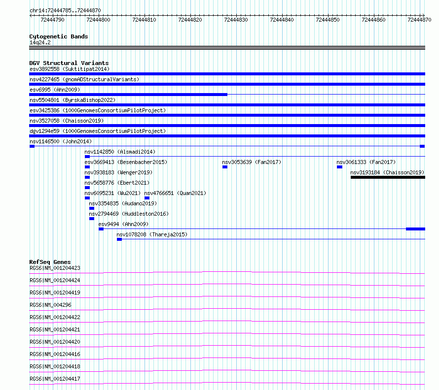Viewport: 439px width, 390px height.
Task: Click RGS6|NM_001204418 transcript label
Action: click(x=55, y=366)
